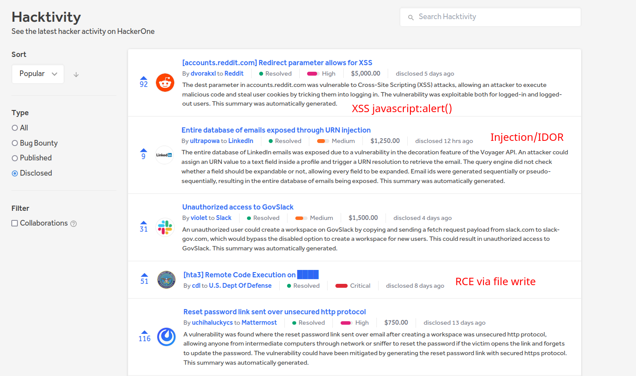View hacker uchihaluckycs's profile
The height and width of the screenshot is (376, 636).
[x=212, y=323]
